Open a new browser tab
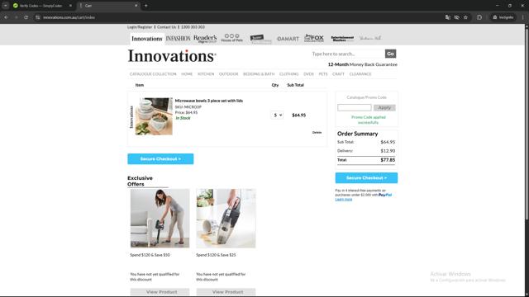The width and height of the screenshot is (529, 297). click(145, 6)
